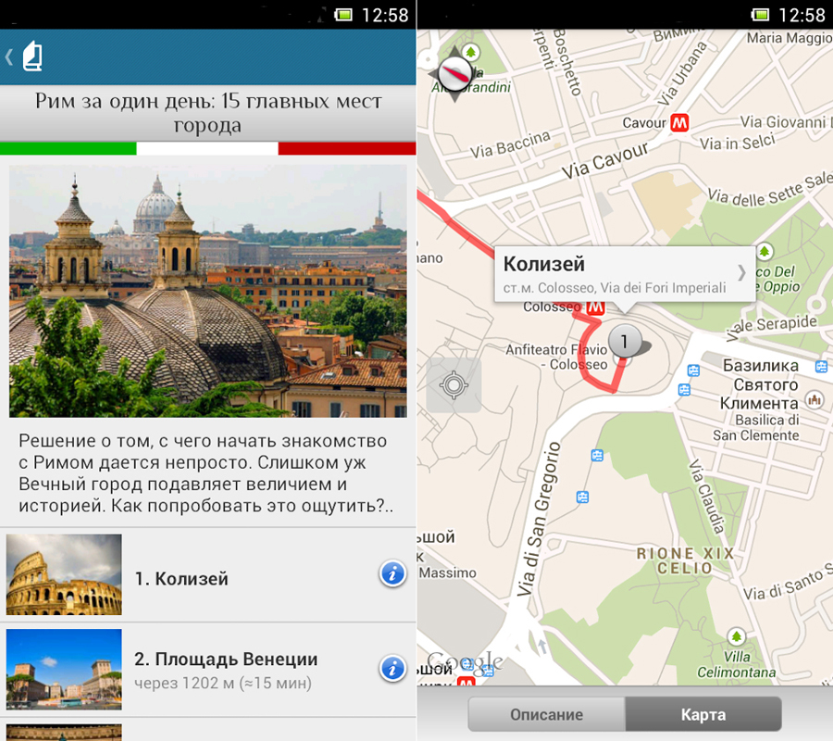The height and width of the screenshot is (741, 833).
Task: Go back using the header chevron arrow
Action: [9, 57]
